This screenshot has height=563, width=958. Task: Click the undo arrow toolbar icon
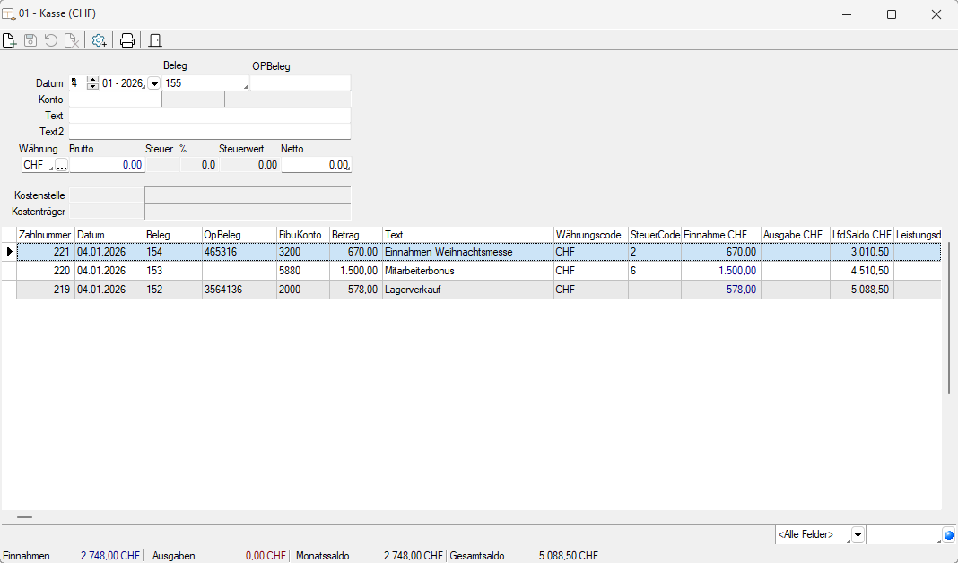coord(51,40)
